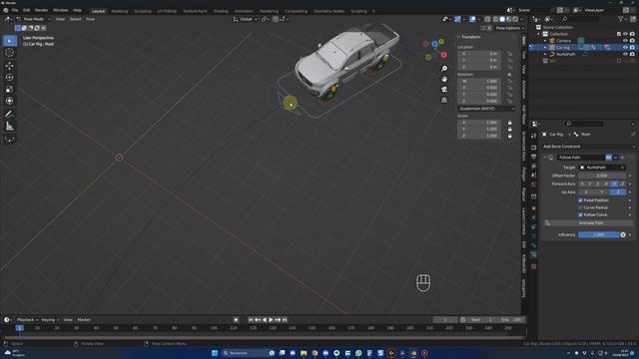The height and width of the screenshot is (359, 639).
Task: Click the yellow root bone control circle
Action: pyautogui.click(x=290, y=103)
